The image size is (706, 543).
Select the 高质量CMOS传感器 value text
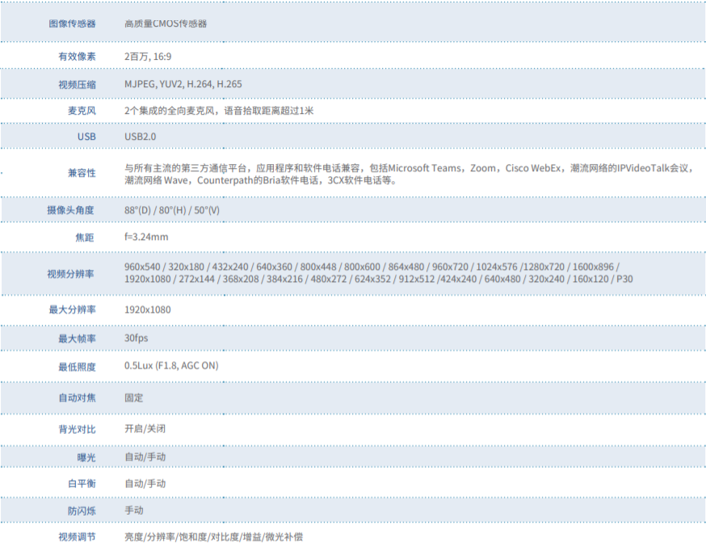[x=166, y=23]
